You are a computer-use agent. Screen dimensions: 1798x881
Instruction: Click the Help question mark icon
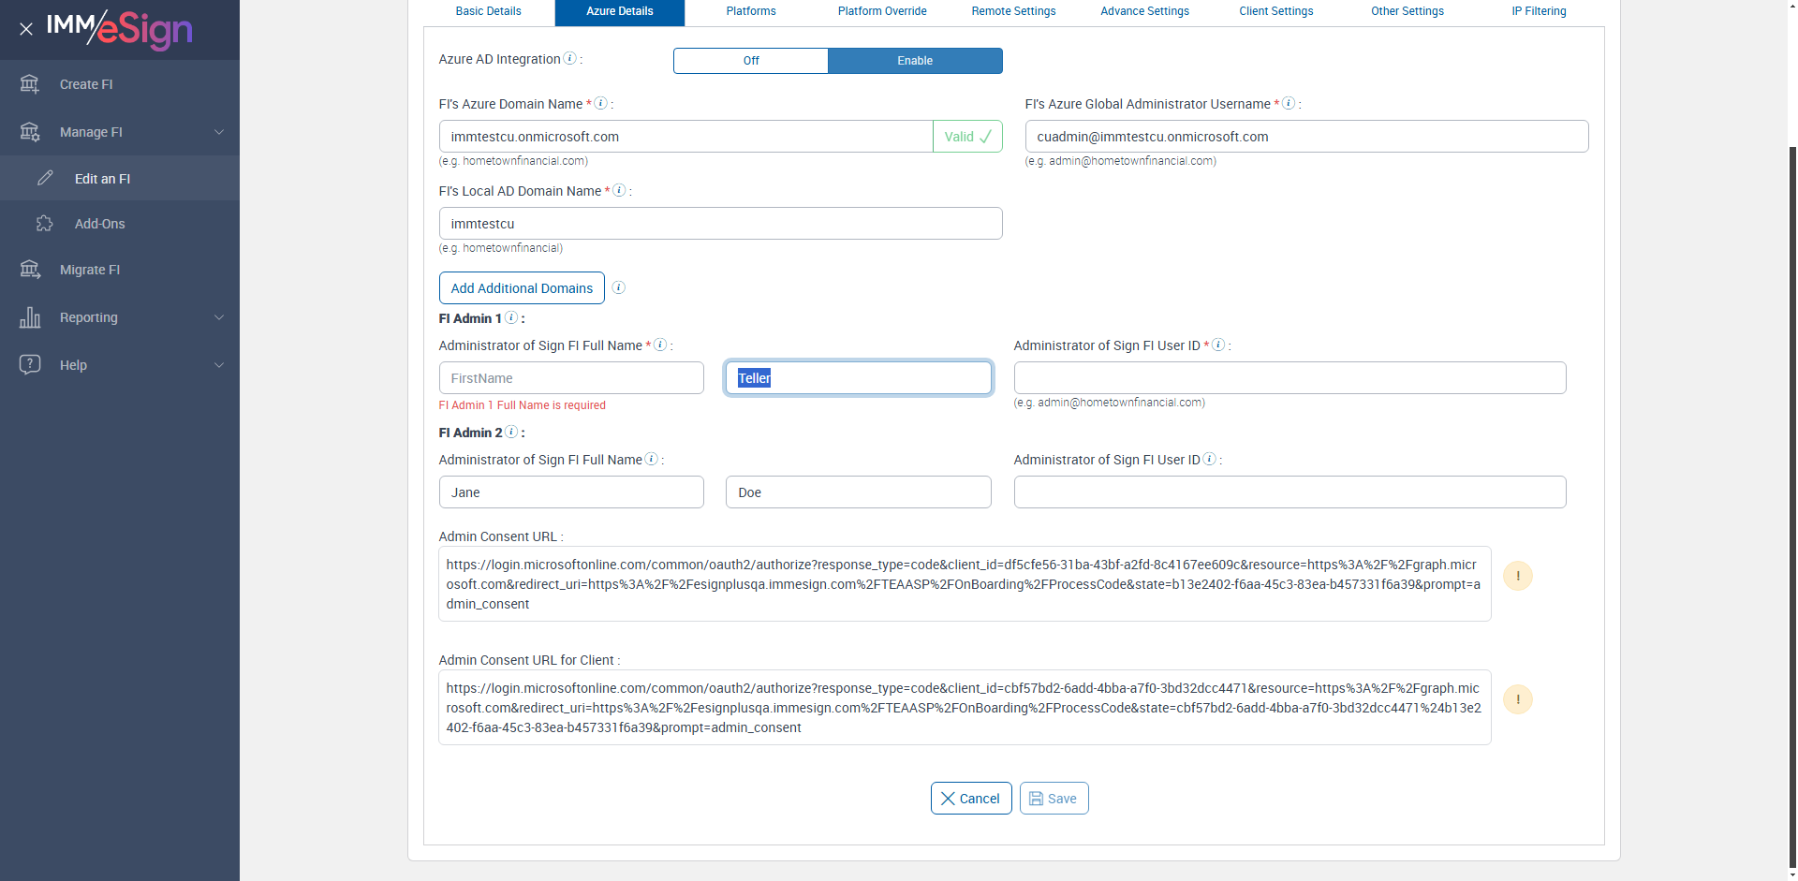(30, 364)
